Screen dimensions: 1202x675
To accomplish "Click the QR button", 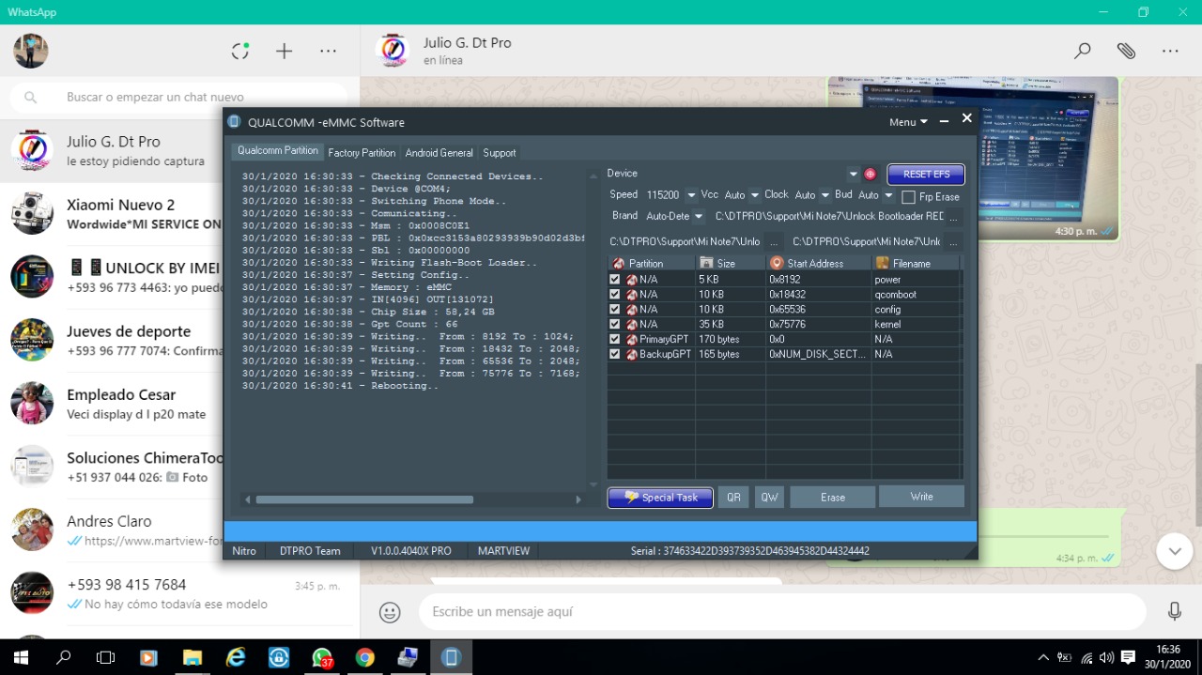I will [733, 498].
